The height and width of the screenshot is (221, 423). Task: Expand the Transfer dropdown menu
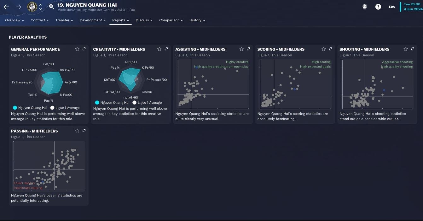tap(64, 20)
